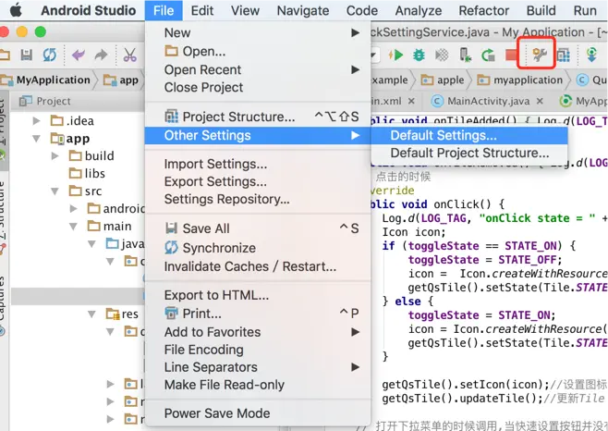This screenshot has height=431, width=608.
Task: Click the SDK download toolbar icon
Action: click(x=591, y=55)
